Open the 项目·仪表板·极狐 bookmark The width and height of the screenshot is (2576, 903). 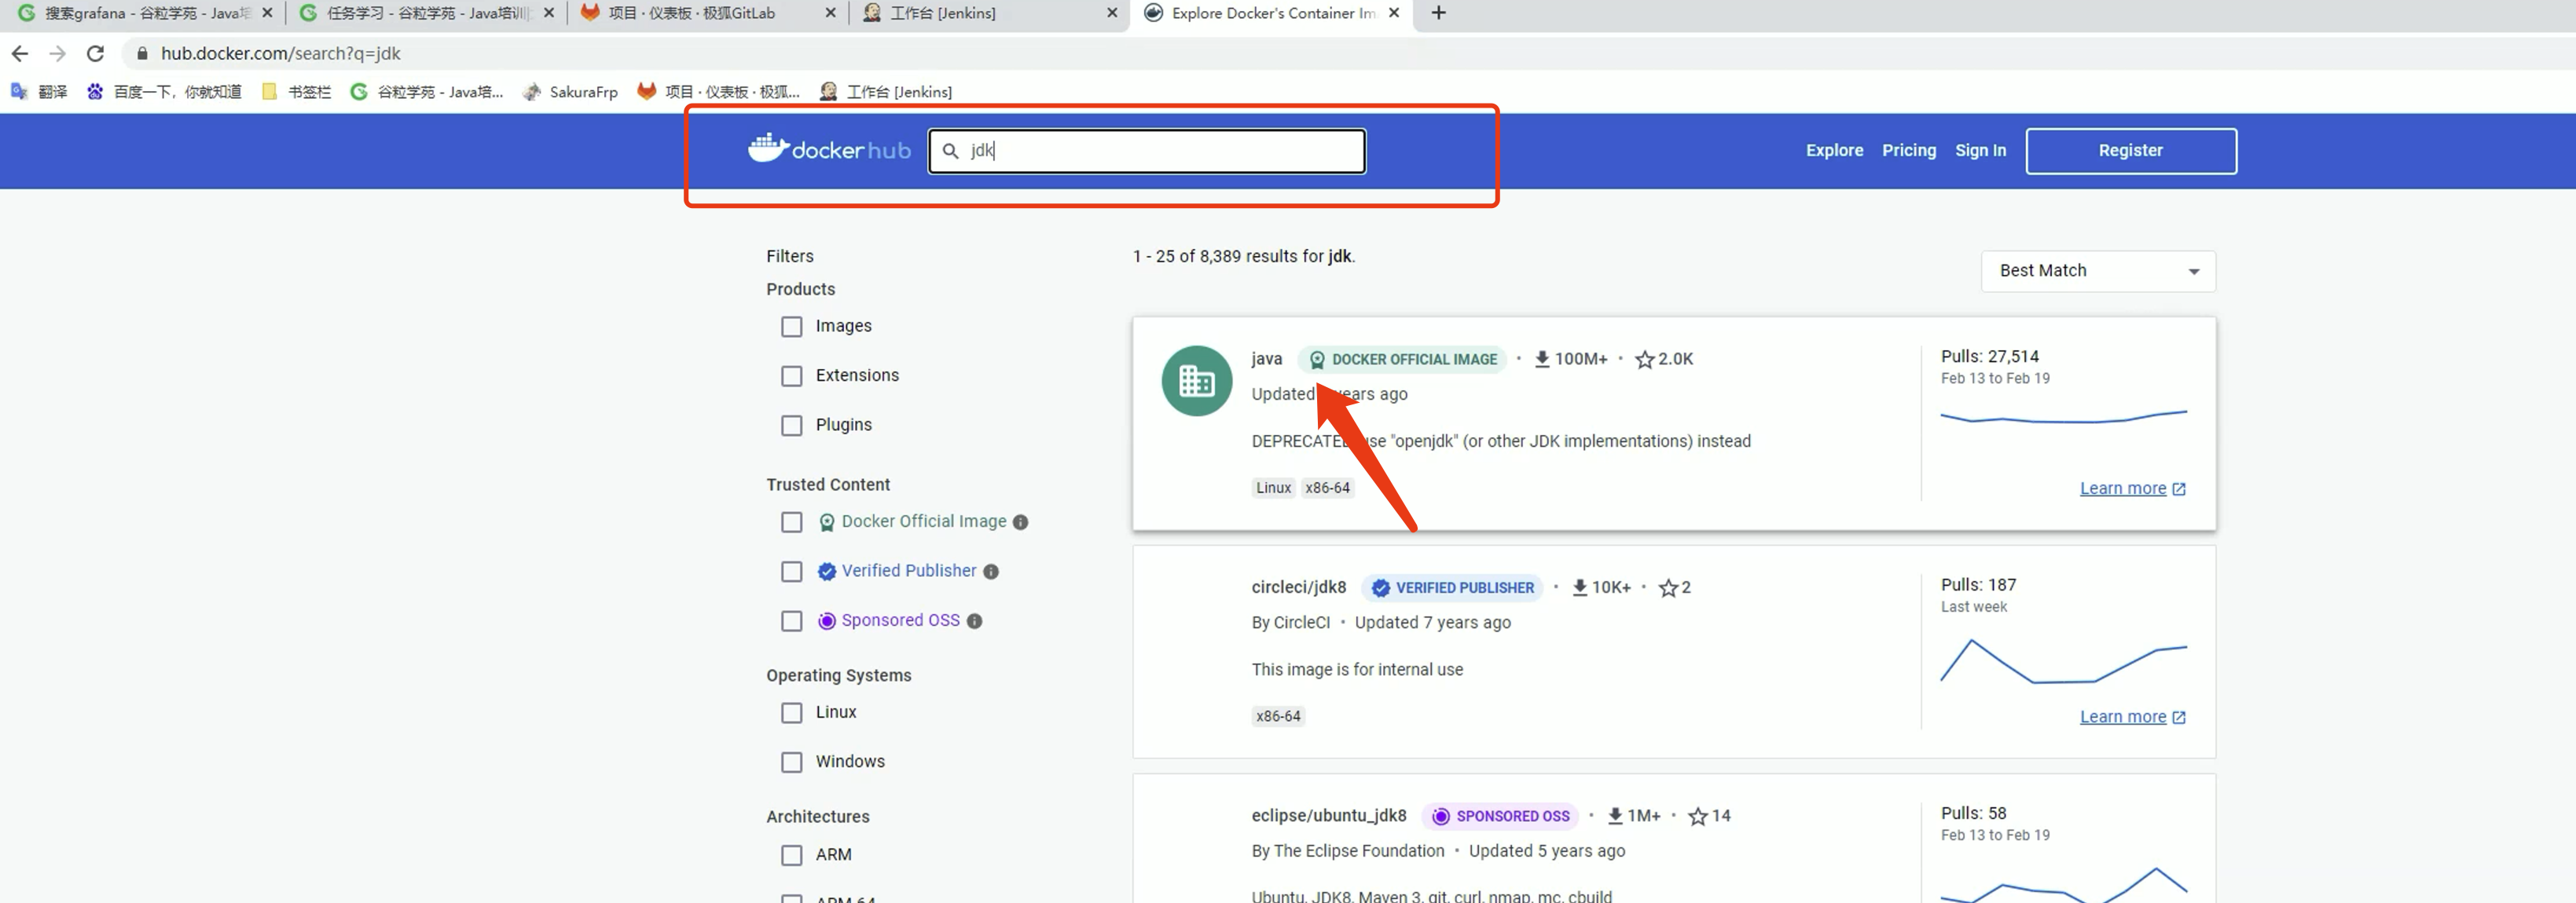[718, 92]
